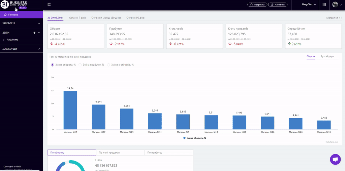Click the Підтримка button

257,5
